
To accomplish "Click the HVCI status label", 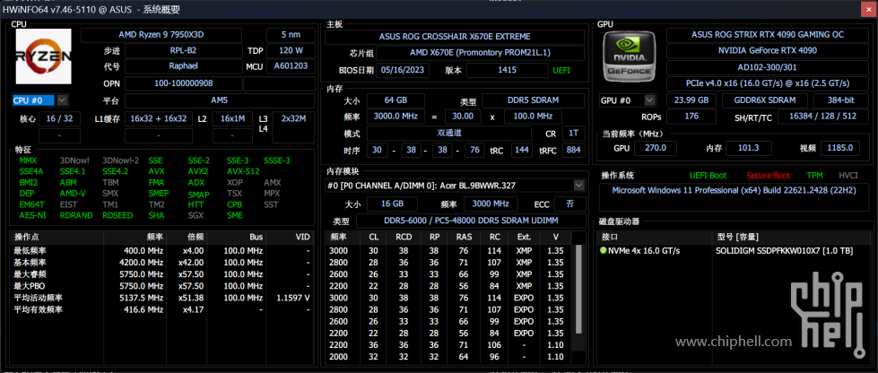I will click(x=848, y=176).
